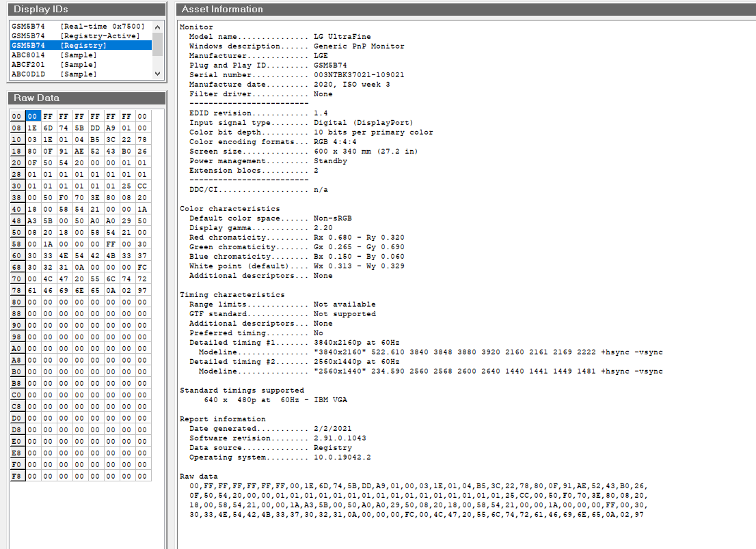This screenshot has width=756, height=549.
Task: Select byte F0 in raw data row 38
Action: 64,197
